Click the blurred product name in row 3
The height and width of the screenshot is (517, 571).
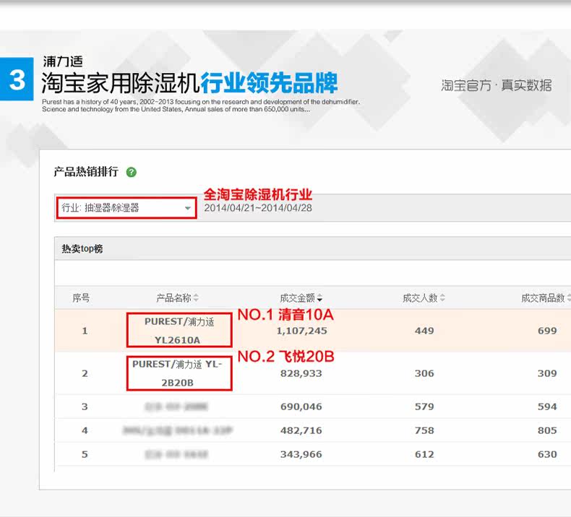coord(178,407)
